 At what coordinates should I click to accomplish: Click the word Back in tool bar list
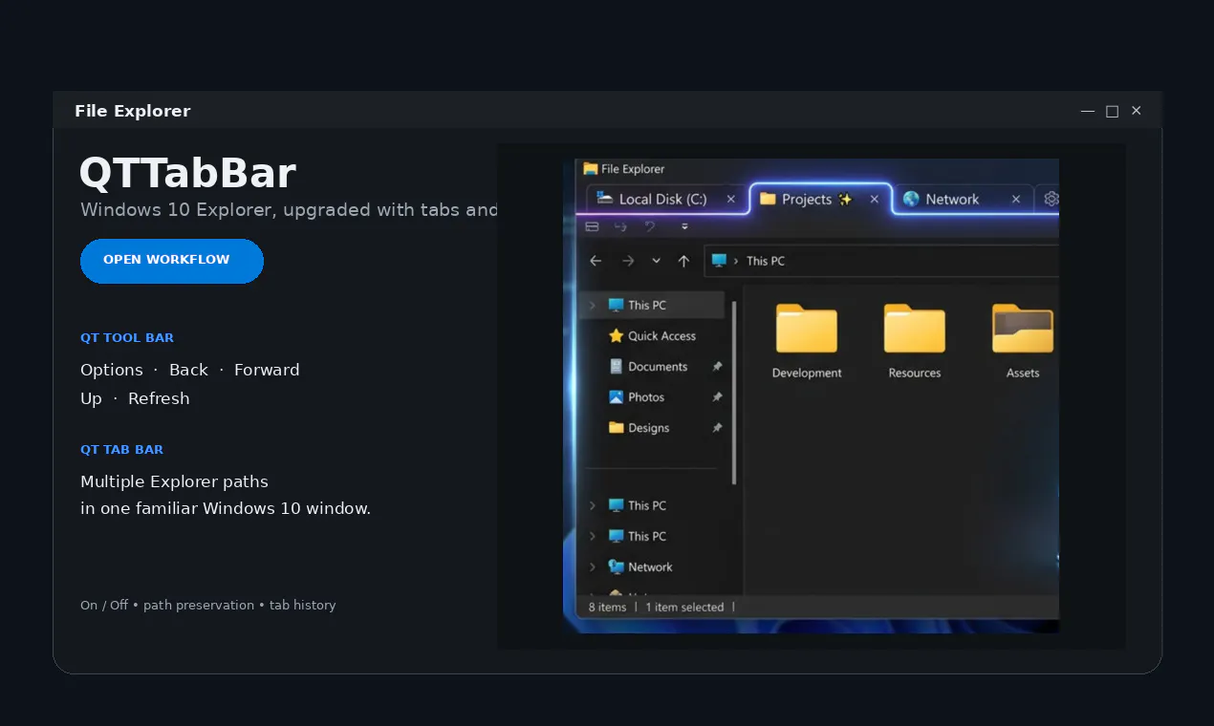(x=188, y=370)
